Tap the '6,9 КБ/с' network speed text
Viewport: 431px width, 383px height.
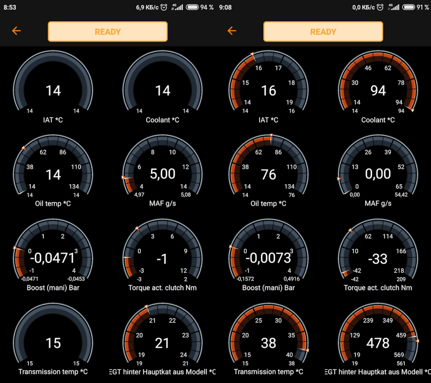pyautogui.click(x=147, y=8)
